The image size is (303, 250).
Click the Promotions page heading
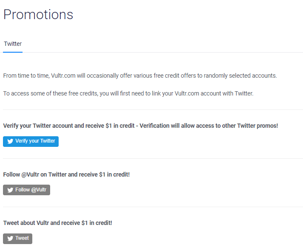click(x=38, y=14)
